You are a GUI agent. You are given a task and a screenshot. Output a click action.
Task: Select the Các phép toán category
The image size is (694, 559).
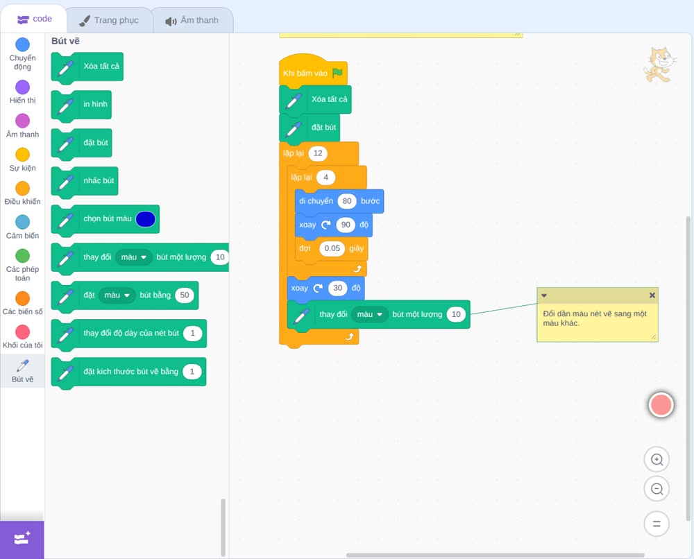[x=22, y=266]
